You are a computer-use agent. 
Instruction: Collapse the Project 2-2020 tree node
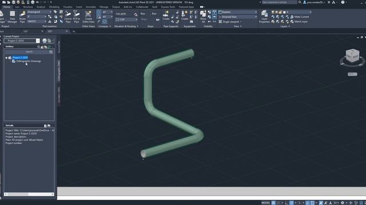click(6, 58)
